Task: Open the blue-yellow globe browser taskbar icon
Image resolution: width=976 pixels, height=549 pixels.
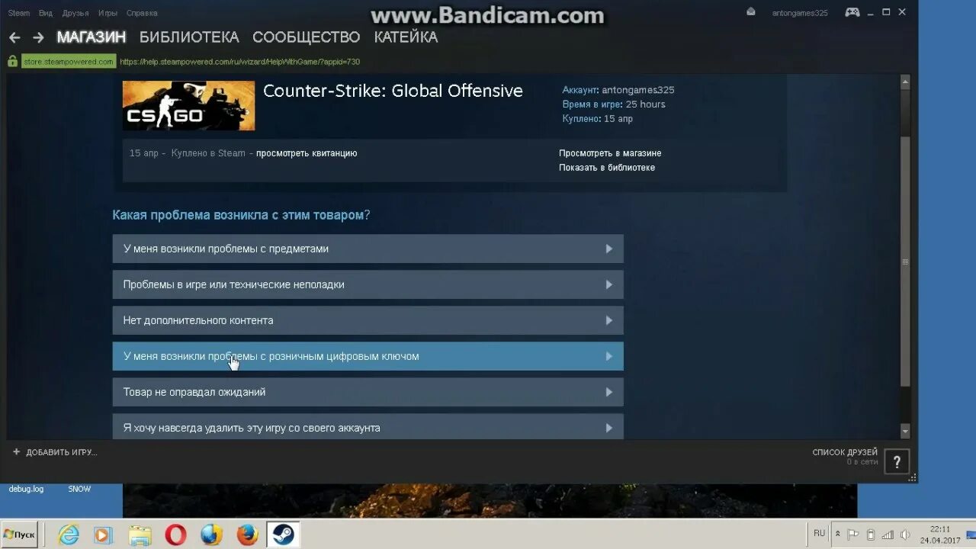Action: [x=211, y=535]
